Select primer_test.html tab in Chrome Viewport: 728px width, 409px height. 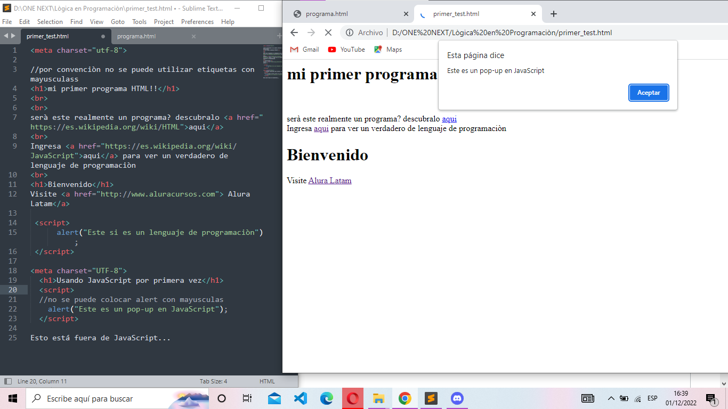478,14
